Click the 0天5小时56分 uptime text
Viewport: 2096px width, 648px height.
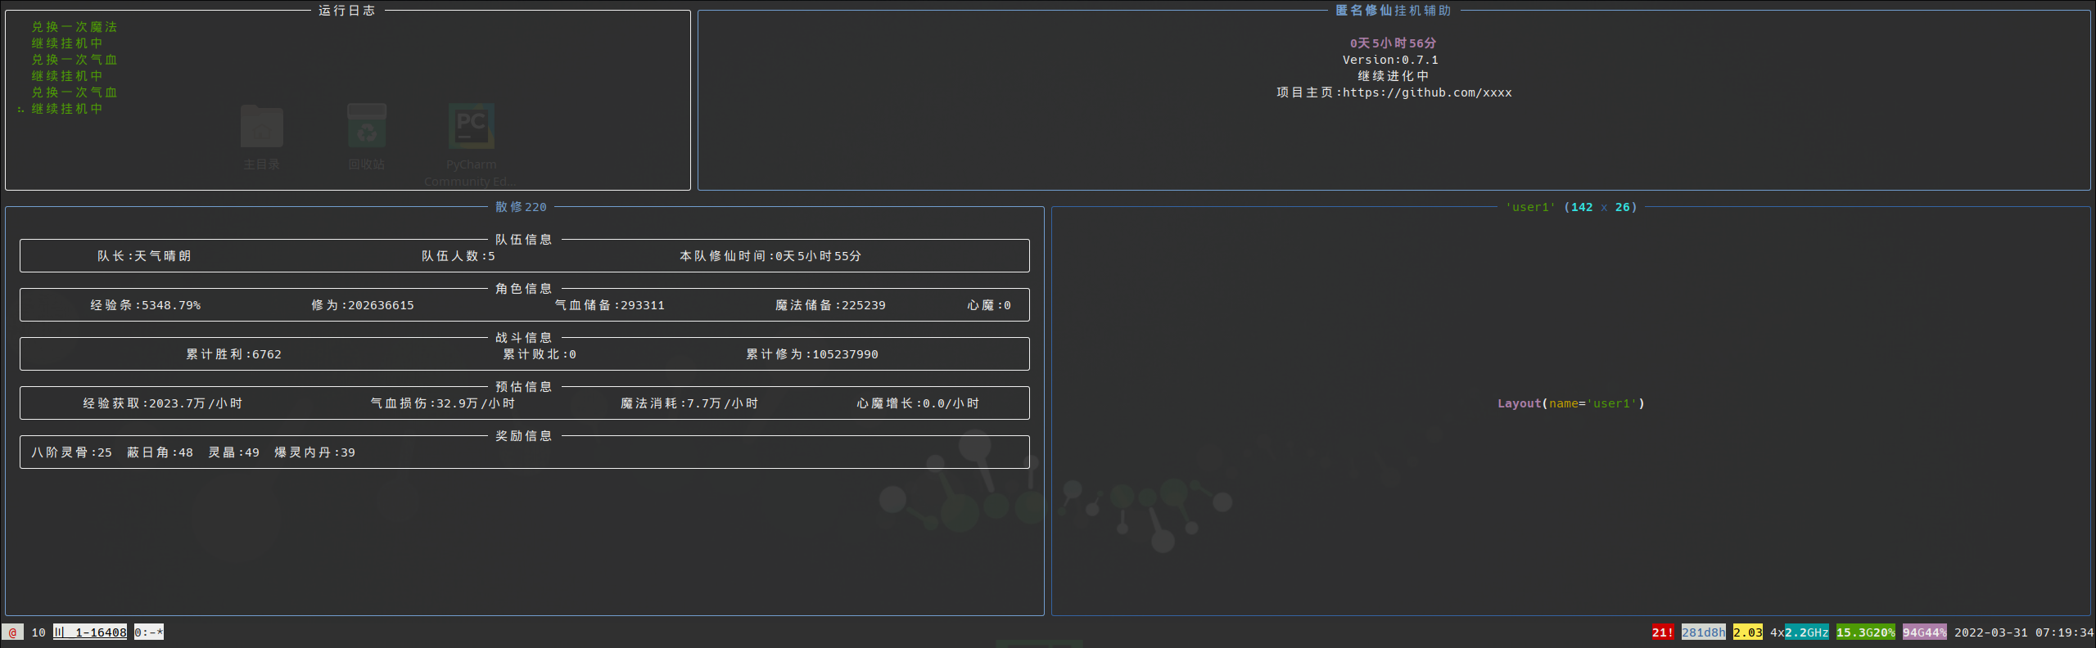pyautogui.click(x=1394, y=43)
